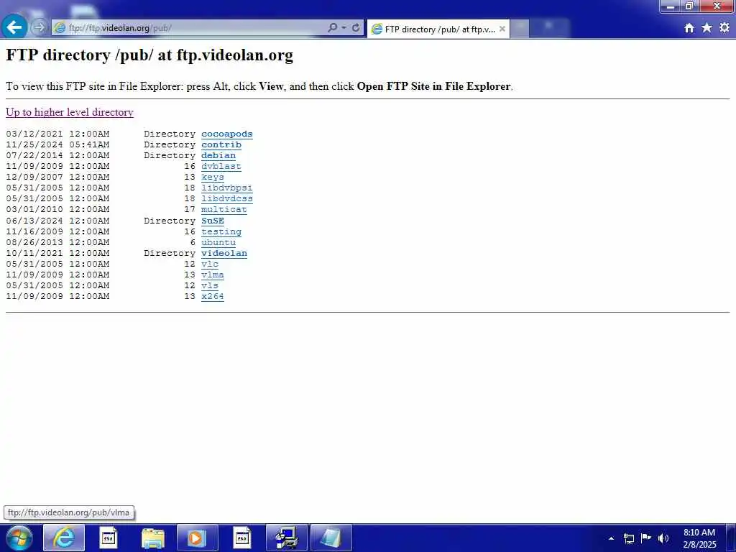The image size is (736, 552).
Task: Open the File Explorer taskbar folder
Action: coord(153,538)
